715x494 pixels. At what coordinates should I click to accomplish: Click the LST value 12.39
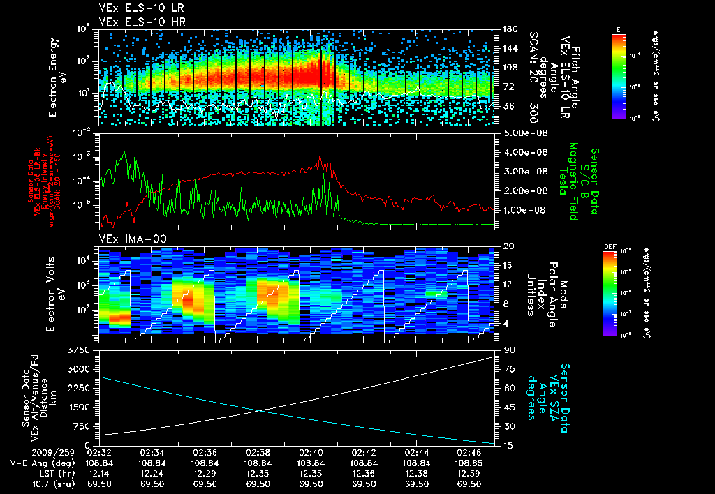click(x=469, y=474)
